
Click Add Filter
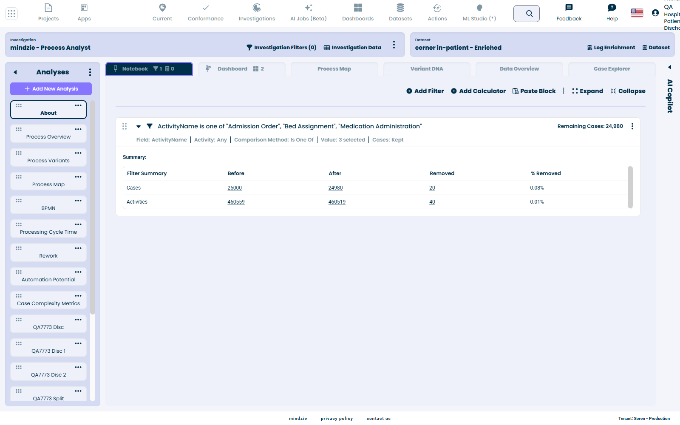coord(425,91)
